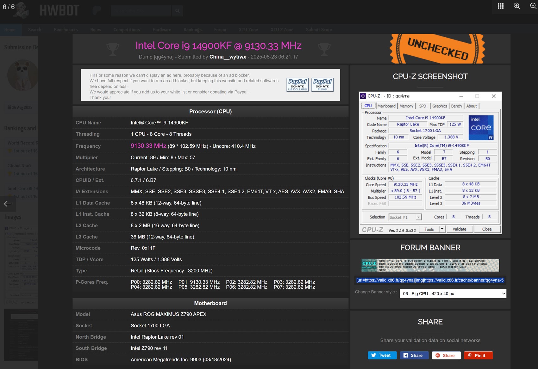Image resolution: width=538 pixels, height=369 pixels.
Task: Open the Rankings menu item
Action: coord(192,30)
